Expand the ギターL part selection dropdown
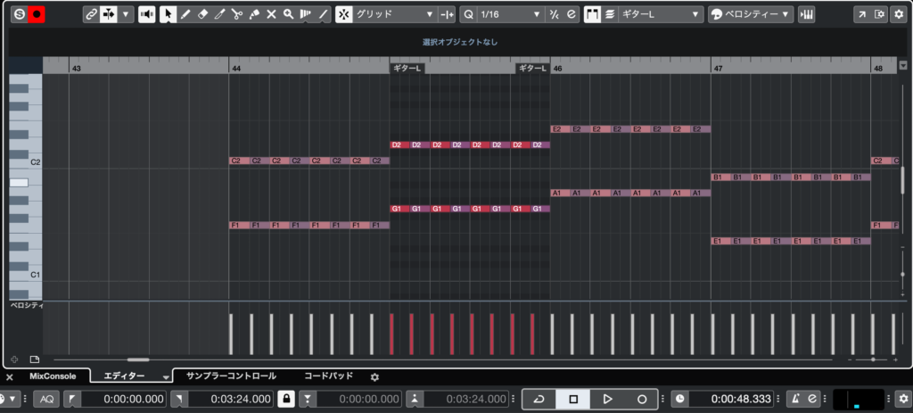This screenshot has height=413, width=913. 659,14
